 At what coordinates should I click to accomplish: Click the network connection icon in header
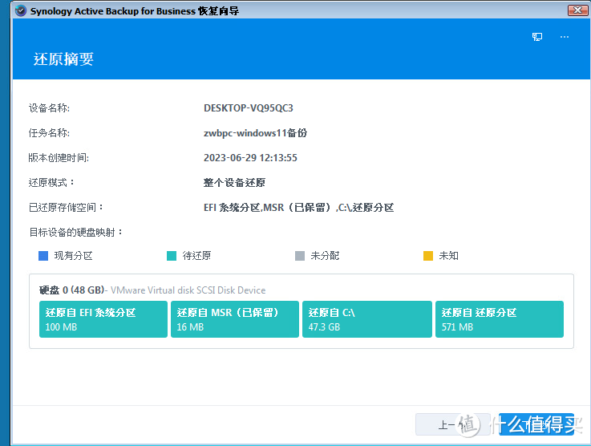537,37
